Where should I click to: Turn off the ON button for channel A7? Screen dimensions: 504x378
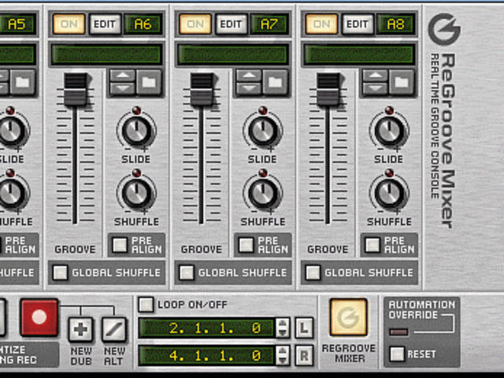[x=195, y=24]
